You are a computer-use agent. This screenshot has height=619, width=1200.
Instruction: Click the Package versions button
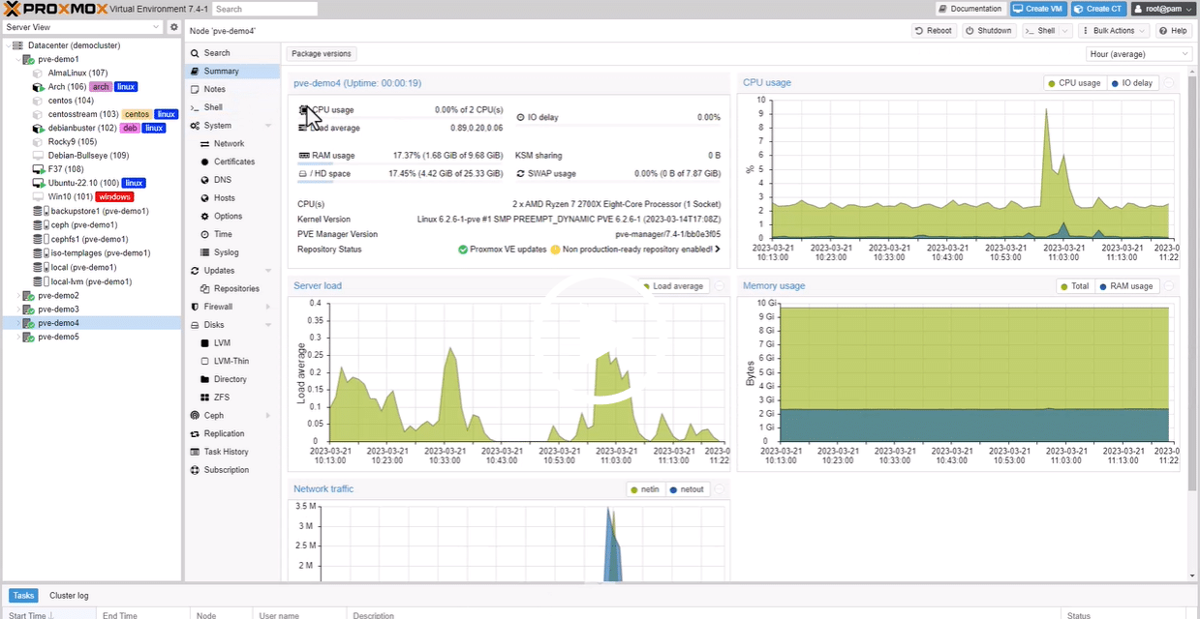click(x=322, y=54)
